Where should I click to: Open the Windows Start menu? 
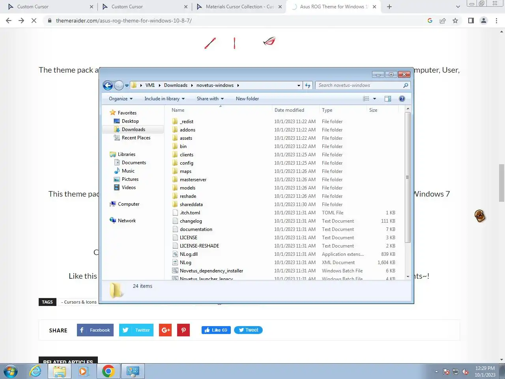[11, 371]
